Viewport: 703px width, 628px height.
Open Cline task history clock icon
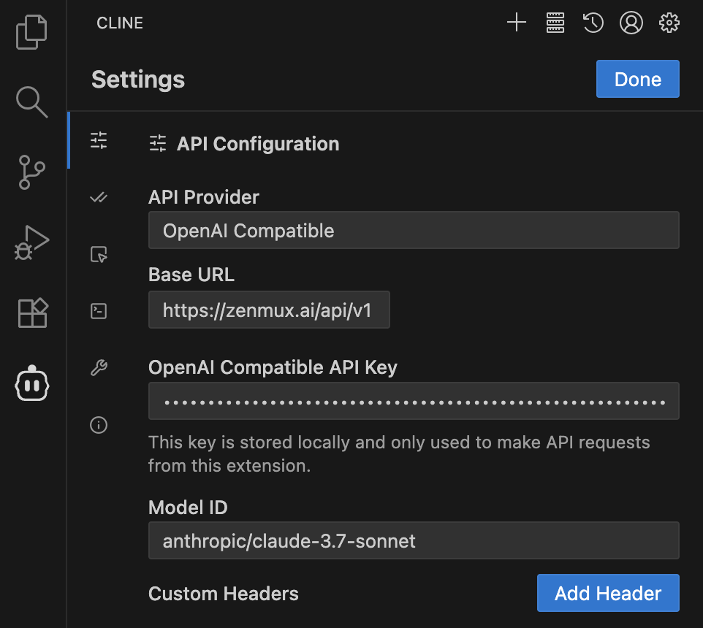(593, 23)
